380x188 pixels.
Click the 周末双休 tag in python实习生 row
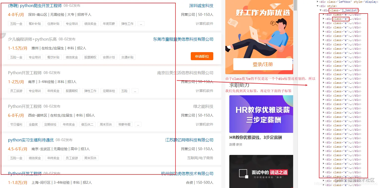90,158
